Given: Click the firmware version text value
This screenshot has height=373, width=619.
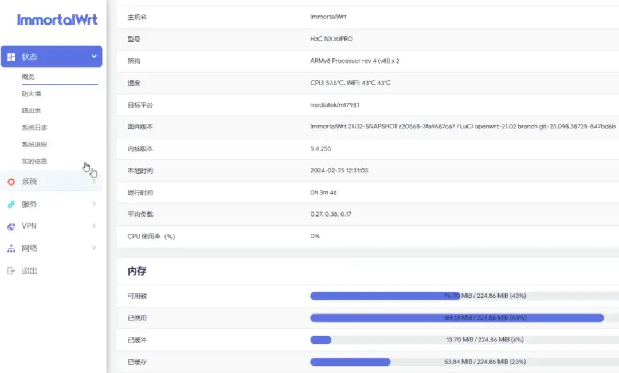Looking at the screenshot, I should (x=463, y=127).
